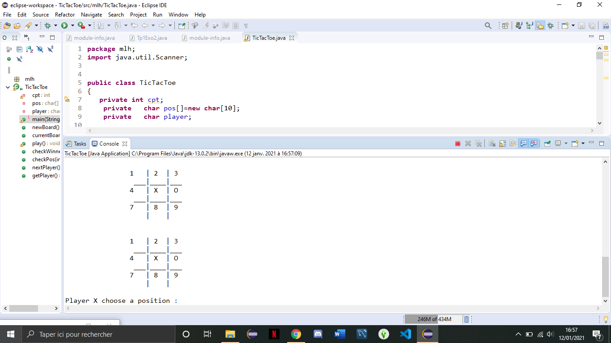Toggle Word Wrap in Console toolbar

[x=513, y=143]
